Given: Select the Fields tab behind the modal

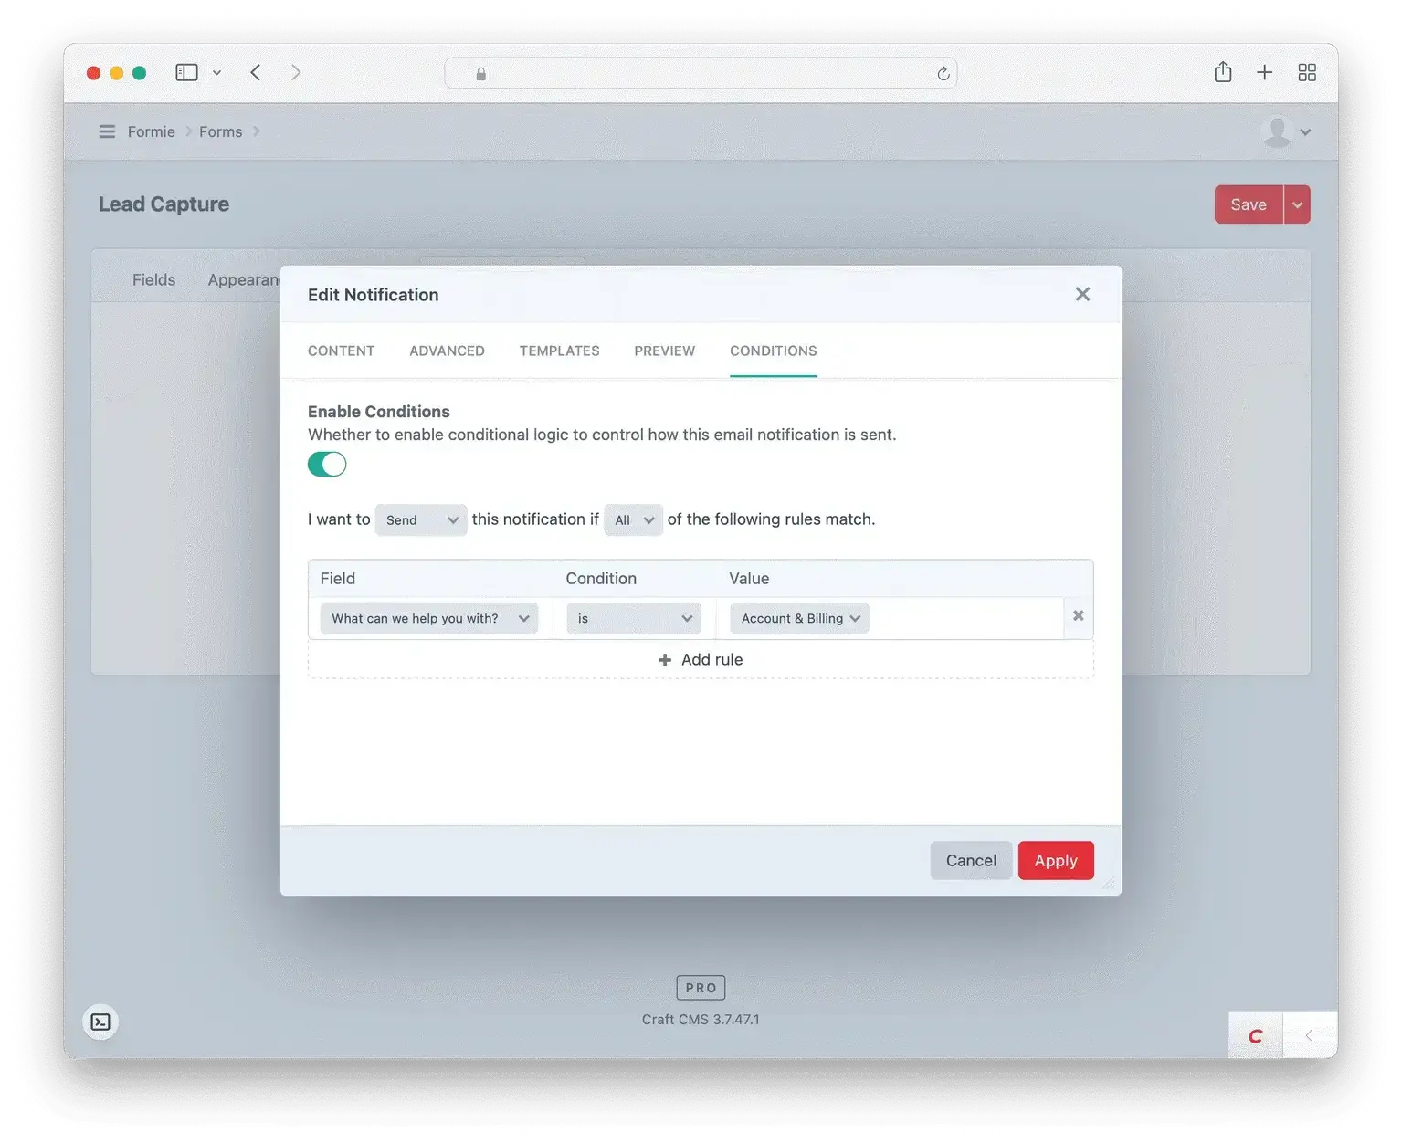Looking at the screenshot, I should pos(153,279).
